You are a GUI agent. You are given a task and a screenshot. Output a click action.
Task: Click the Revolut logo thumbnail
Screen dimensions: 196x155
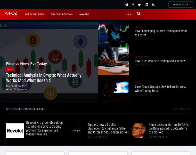click(x=15, y=130)
